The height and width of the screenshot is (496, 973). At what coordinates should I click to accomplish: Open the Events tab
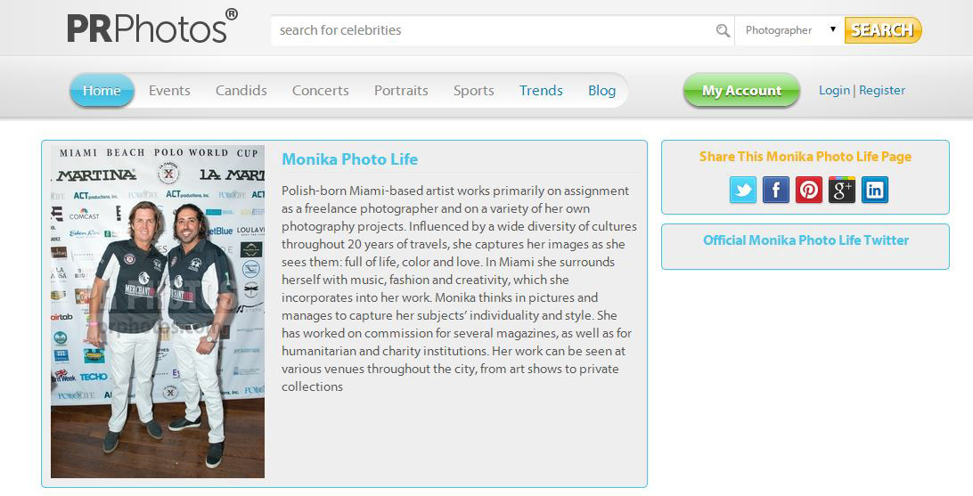[169, 91]
